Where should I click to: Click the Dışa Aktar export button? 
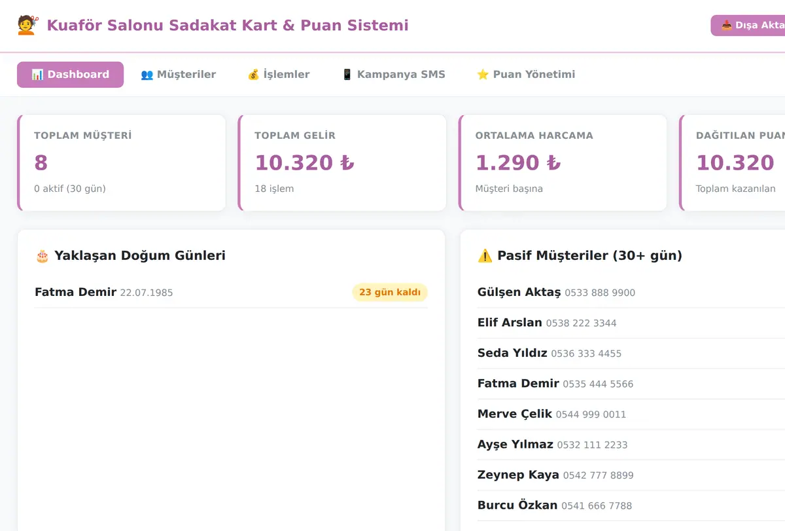point(748,26)
